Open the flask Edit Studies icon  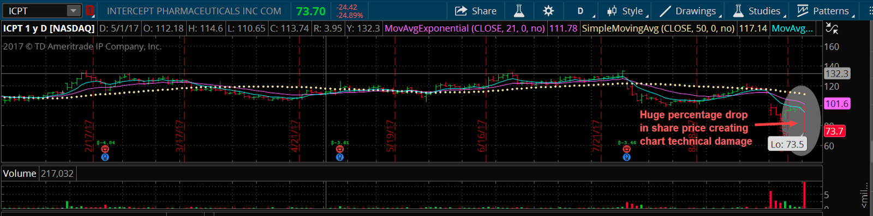[518, 11]
